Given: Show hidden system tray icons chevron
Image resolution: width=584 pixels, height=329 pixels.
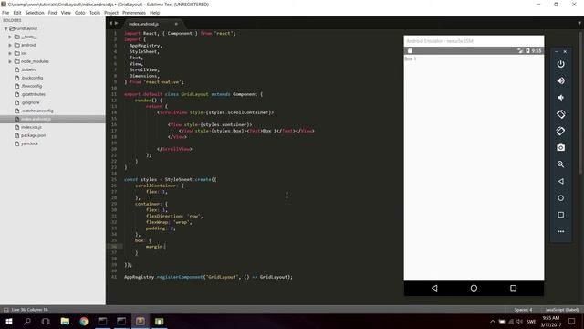Looking at the screenshot, I should coord(493,322).
